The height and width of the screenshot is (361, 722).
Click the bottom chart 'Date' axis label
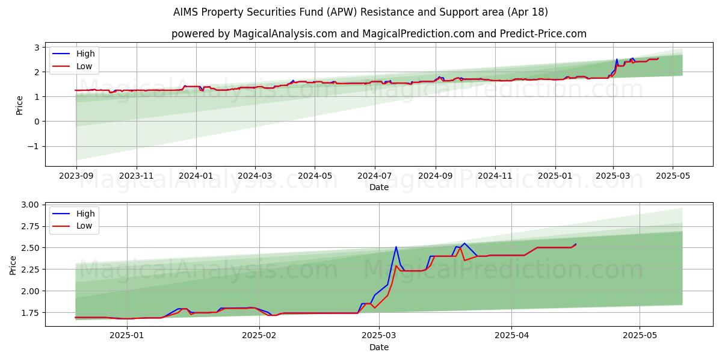379,347
